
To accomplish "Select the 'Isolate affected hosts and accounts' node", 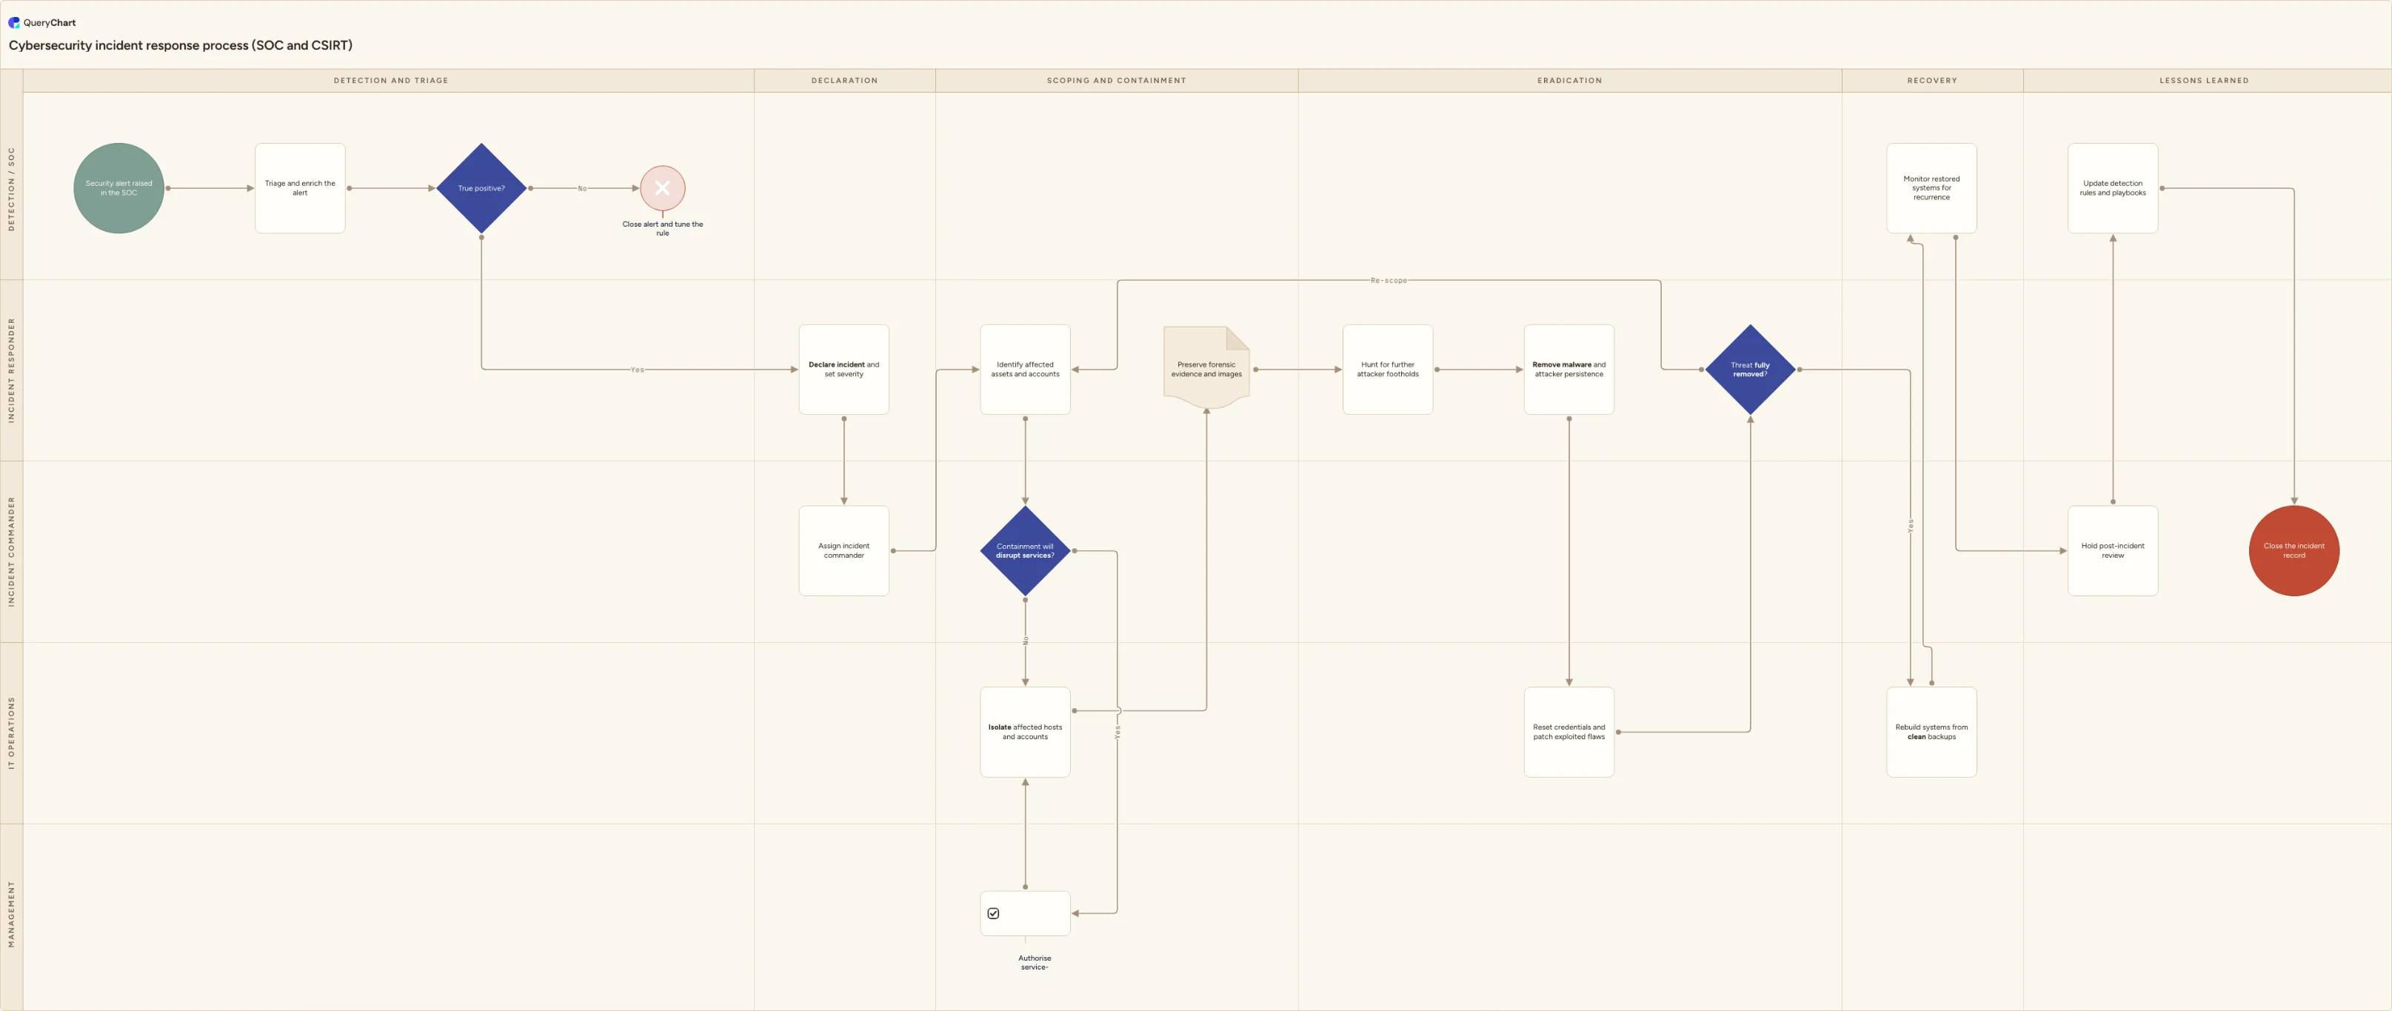I will (1025, 732).
